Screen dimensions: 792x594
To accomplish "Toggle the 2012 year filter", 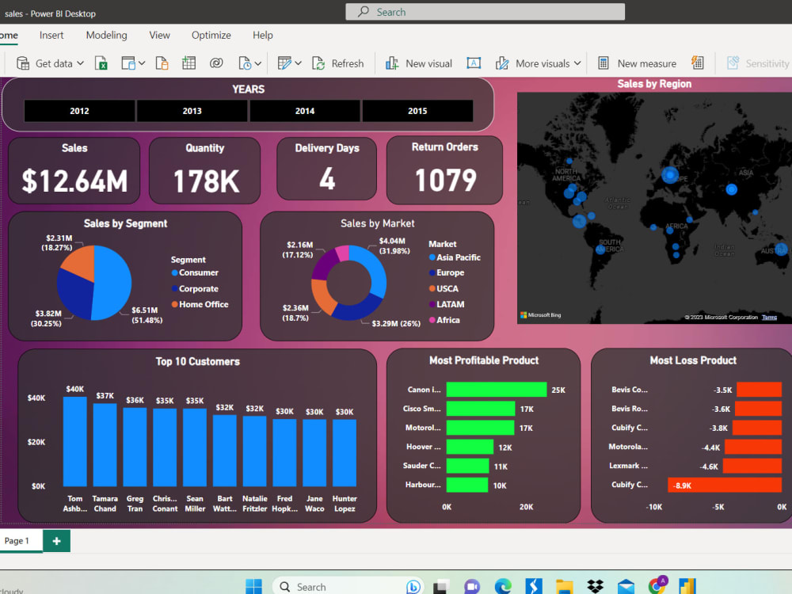I will click(x=79, y=111).
